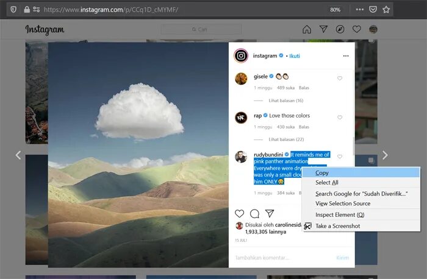Viewport: 427px width, 279px height.
Task: Click the comments panel scrollbar
Action: click(354, 147)
